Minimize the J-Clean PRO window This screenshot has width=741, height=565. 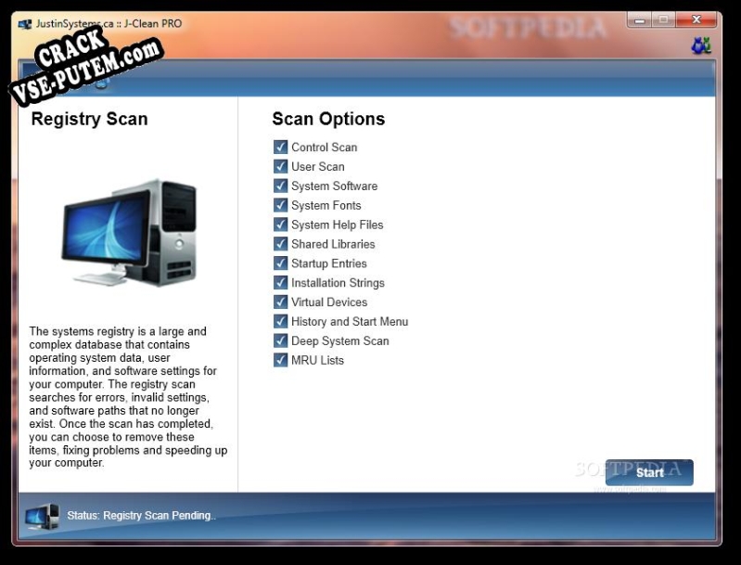[640, 19]
